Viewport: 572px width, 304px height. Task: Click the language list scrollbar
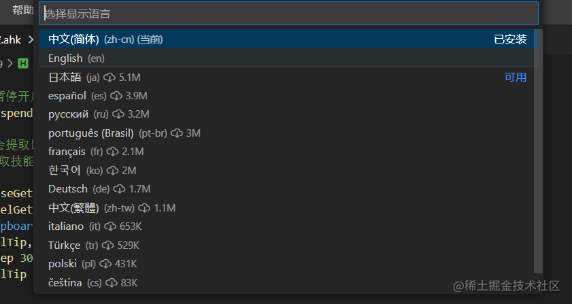tap(539, 150)
